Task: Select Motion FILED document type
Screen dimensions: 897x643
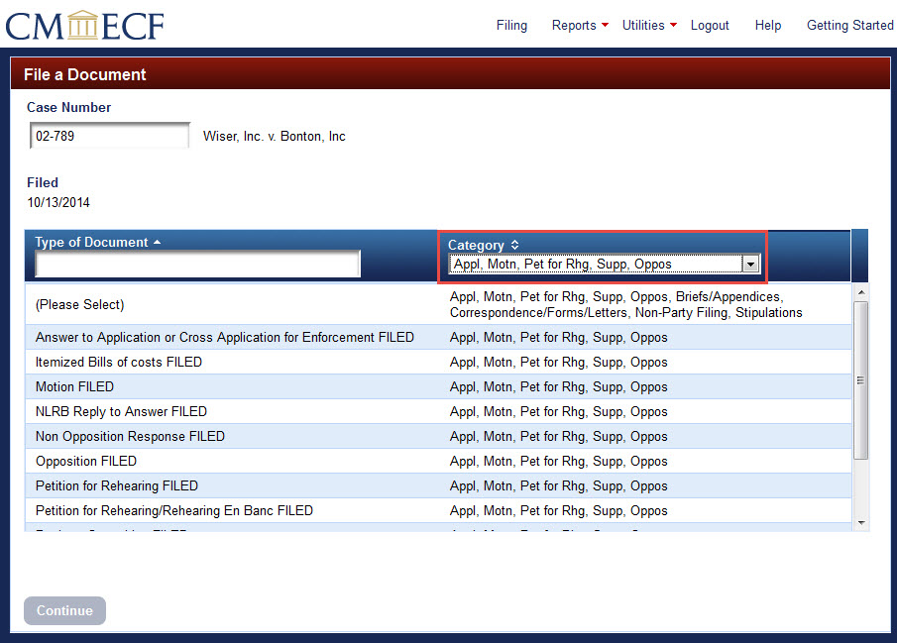Action: click(x=438, y=386)
